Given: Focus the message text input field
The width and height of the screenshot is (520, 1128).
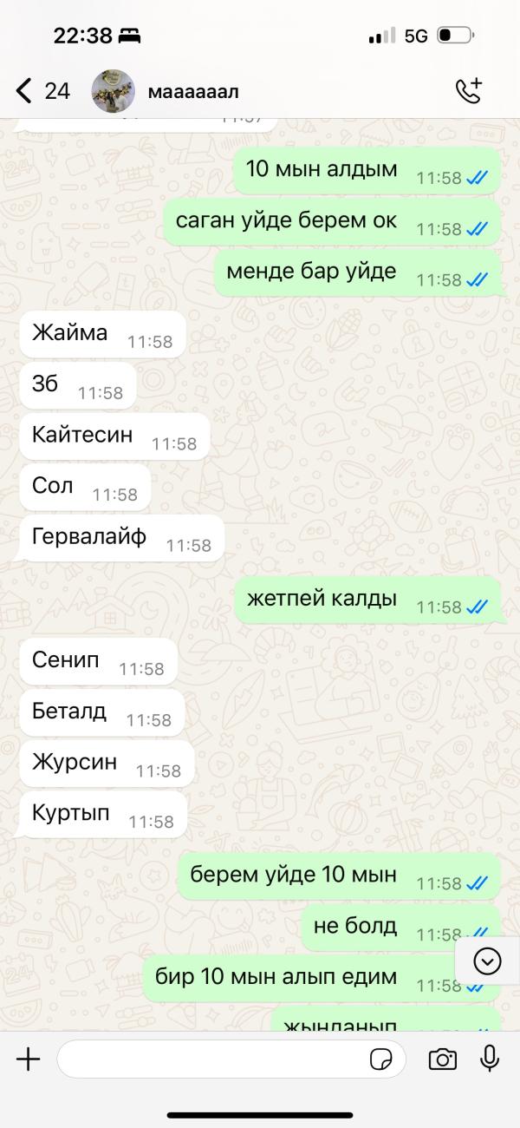Looking at the screenshot, I should pos(231,1059).
